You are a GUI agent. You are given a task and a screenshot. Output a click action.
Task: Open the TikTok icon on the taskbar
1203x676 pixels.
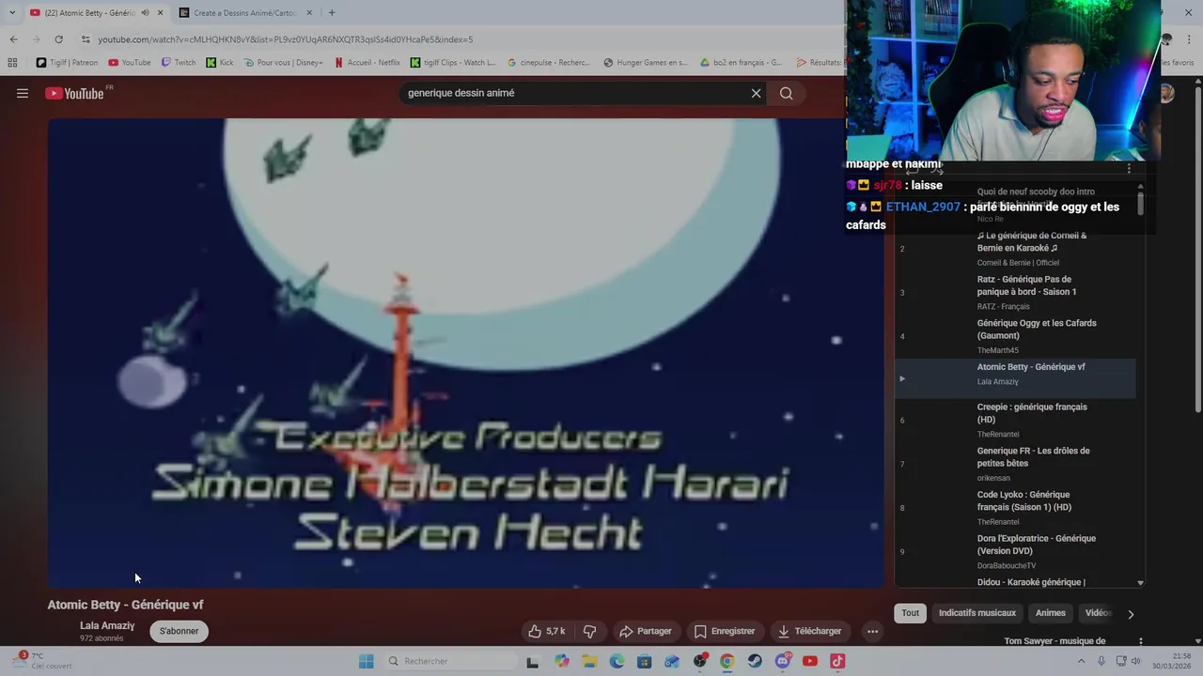(x=837, y=661)
